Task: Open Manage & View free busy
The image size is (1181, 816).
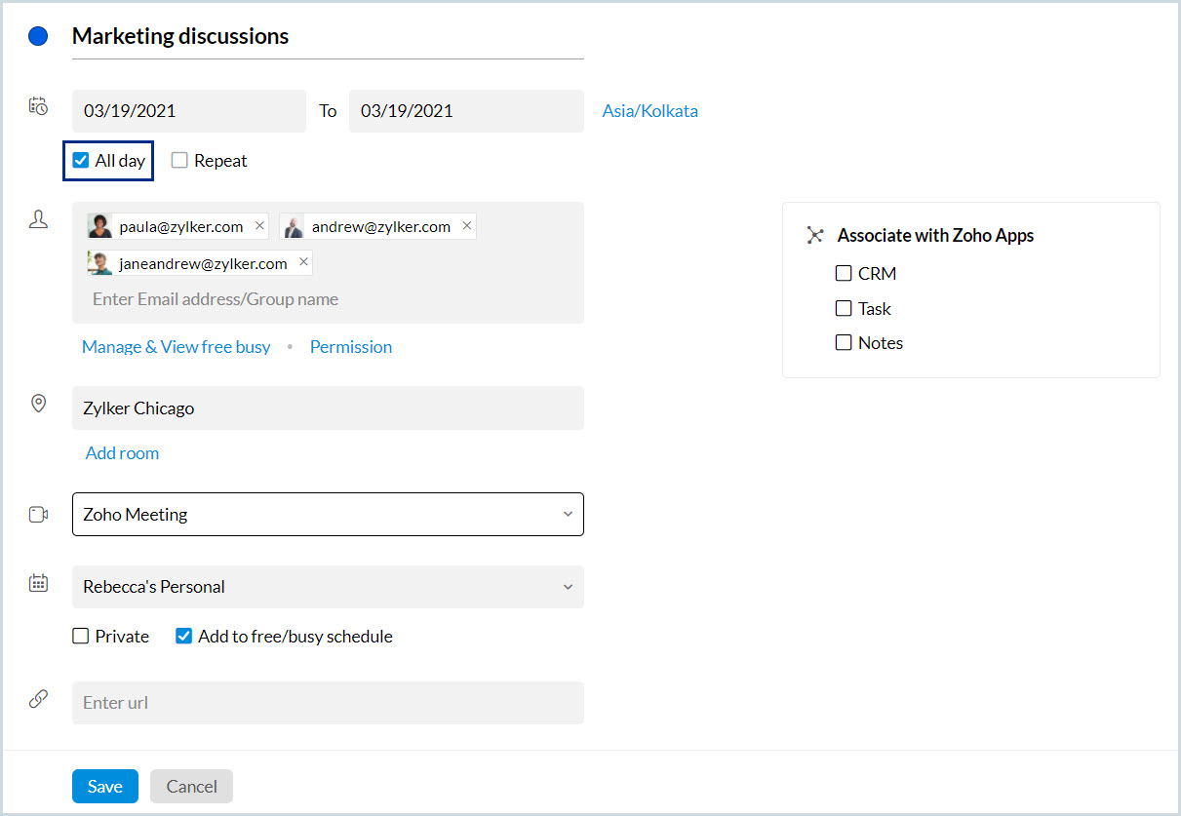Action: (176, 347)
